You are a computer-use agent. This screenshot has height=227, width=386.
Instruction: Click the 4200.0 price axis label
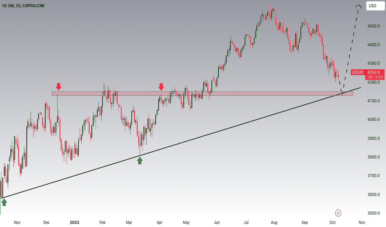[374, 82]
